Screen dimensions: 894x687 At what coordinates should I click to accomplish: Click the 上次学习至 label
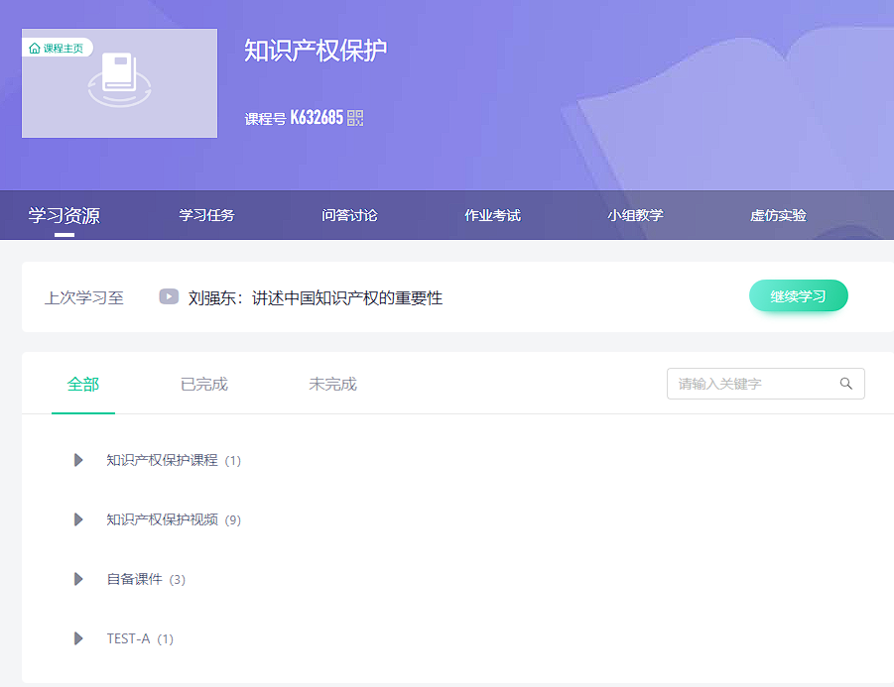tap(84, 298)
